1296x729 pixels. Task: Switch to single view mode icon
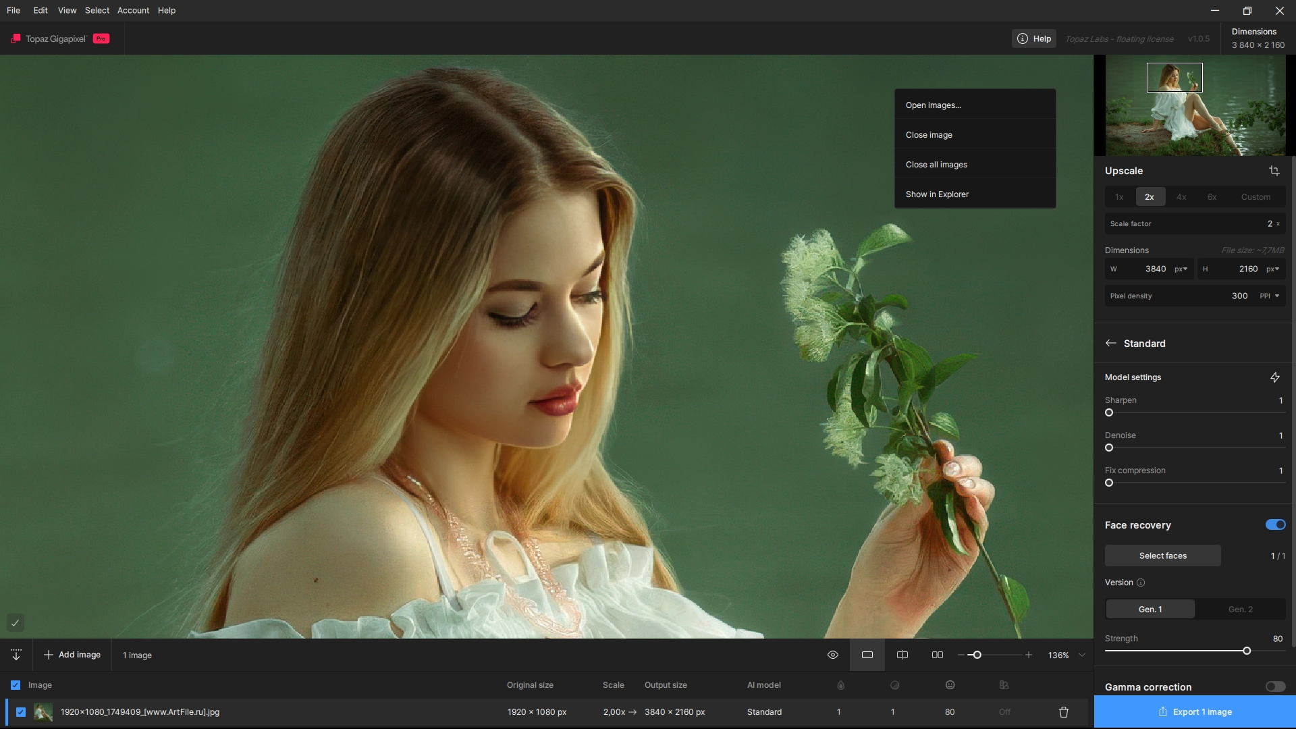click(x=867, y=655)
